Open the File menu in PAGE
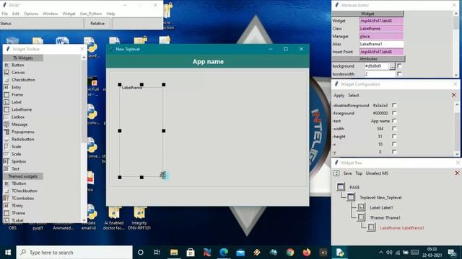 click(x=4, y=14)
